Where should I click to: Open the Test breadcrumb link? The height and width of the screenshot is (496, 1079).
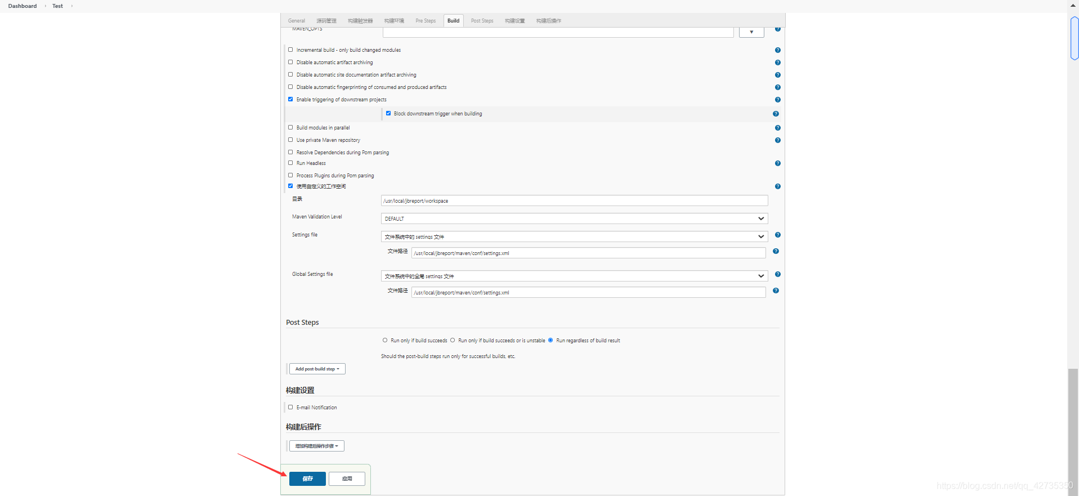(57, 6)
